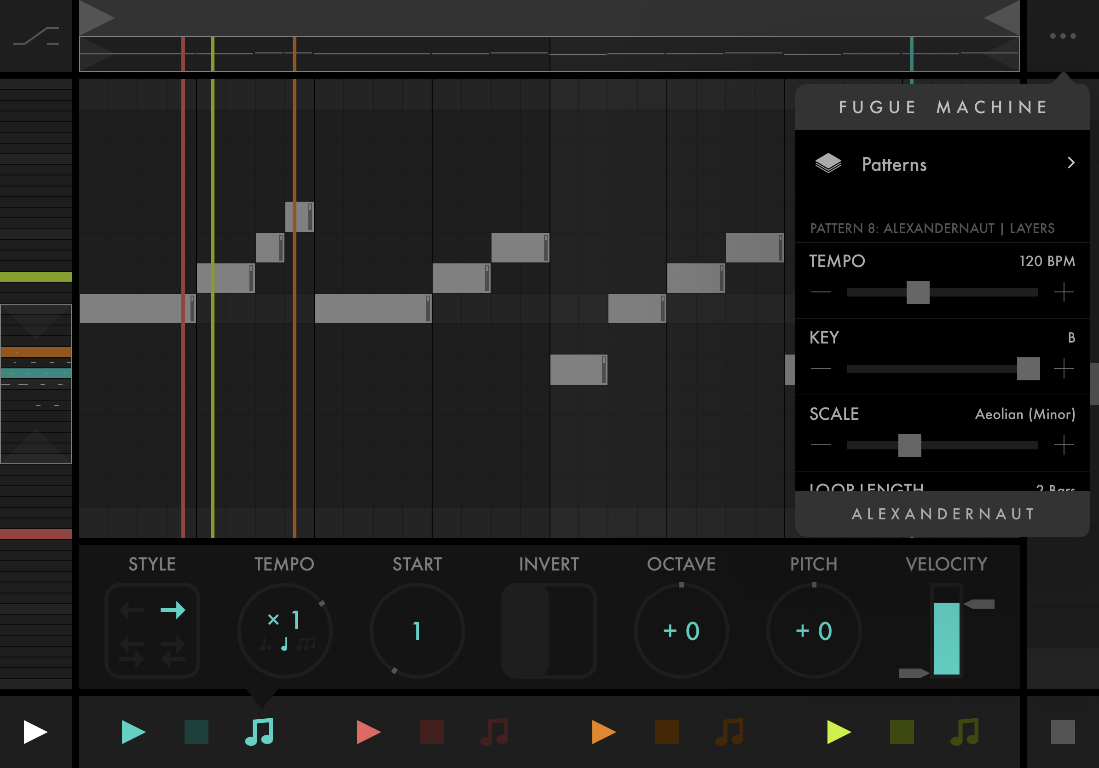The width and height of the screenshot is (1099, 768).
Task: Increase Tempo with the plus button
Action: (1064, 292)
